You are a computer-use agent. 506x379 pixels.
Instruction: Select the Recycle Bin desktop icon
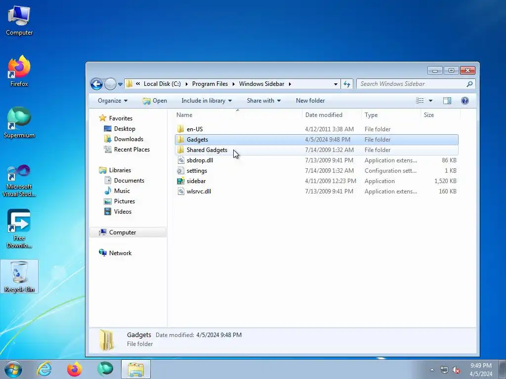[19, 276]
